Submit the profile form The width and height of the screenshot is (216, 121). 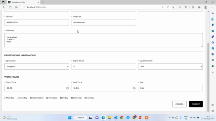point(196,104)
